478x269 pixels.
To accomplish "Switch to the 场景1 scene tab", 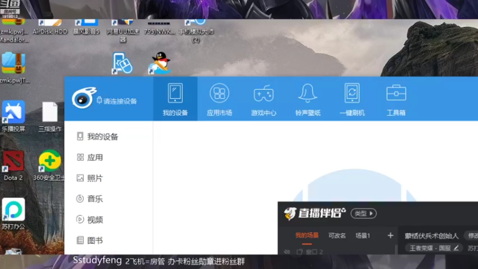I will [363, 236].
